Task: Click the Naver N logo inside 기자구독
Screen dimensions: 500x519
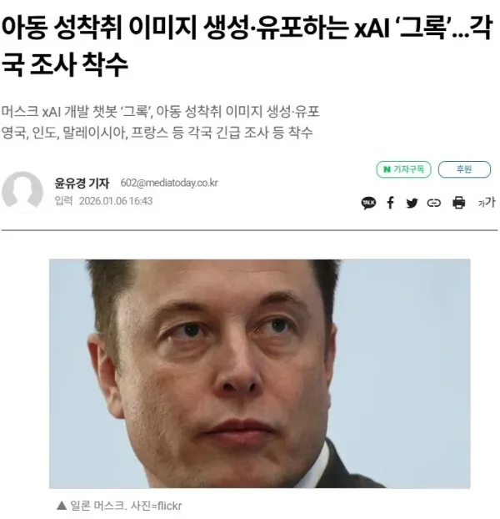Action: 387,169
